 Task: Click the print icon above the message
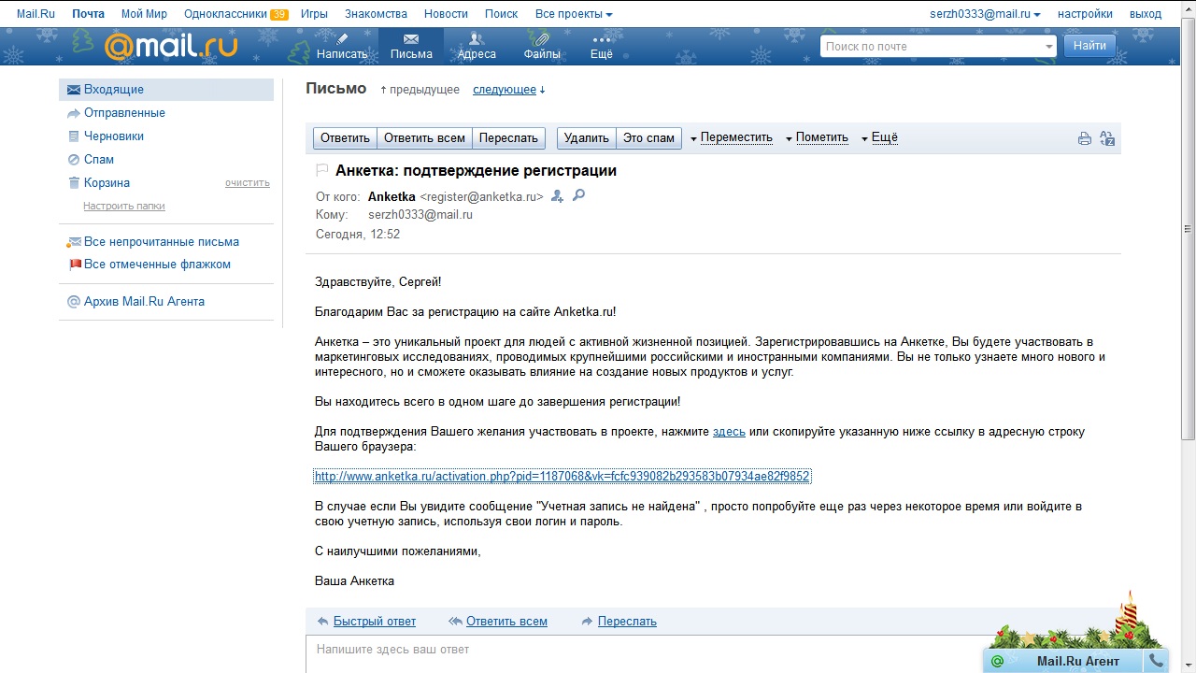[1085, 138]
